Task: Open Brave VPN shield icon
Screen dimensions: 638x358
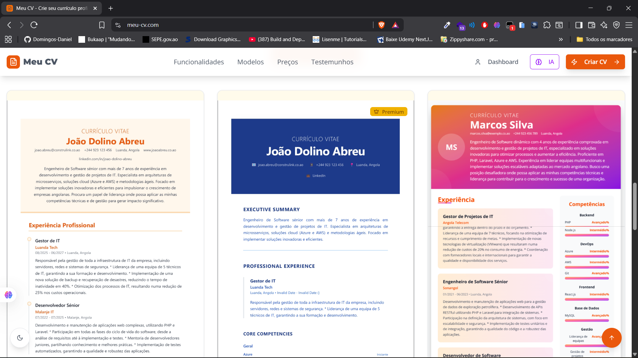Action: (617, 25)
